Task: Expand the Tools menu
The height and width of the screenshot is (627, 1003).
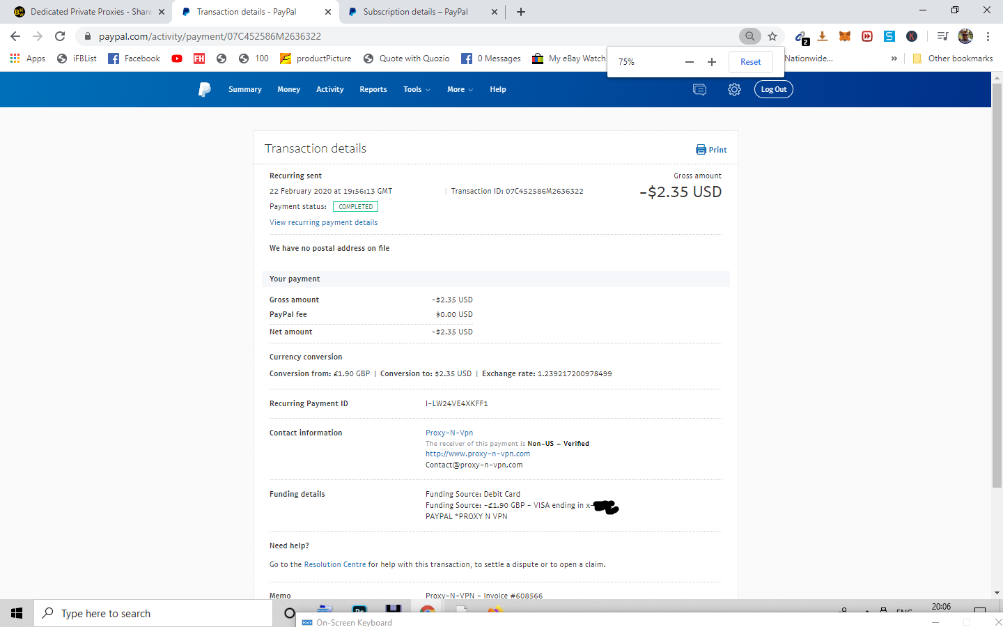Action: pyautogui.click(x=417, y=89)
